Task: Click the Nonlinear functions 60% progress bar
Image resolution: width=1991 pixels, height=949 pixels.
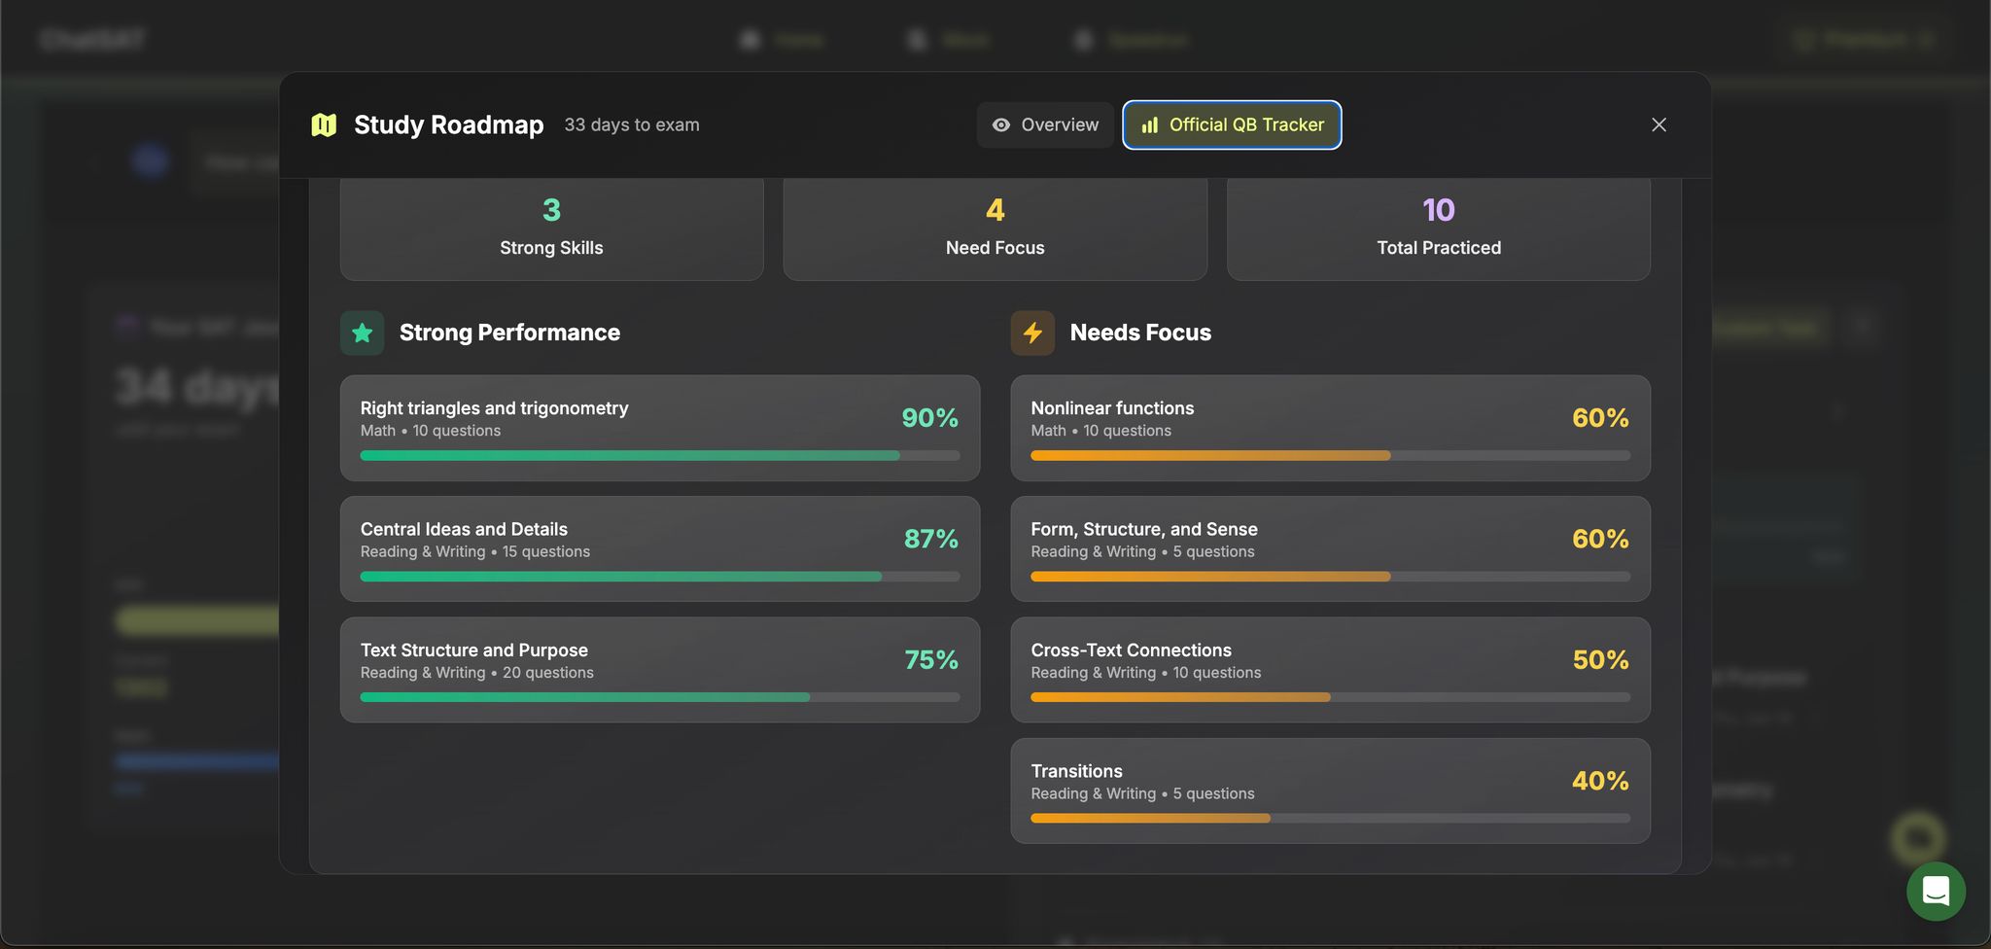Action: (1330, 456)
